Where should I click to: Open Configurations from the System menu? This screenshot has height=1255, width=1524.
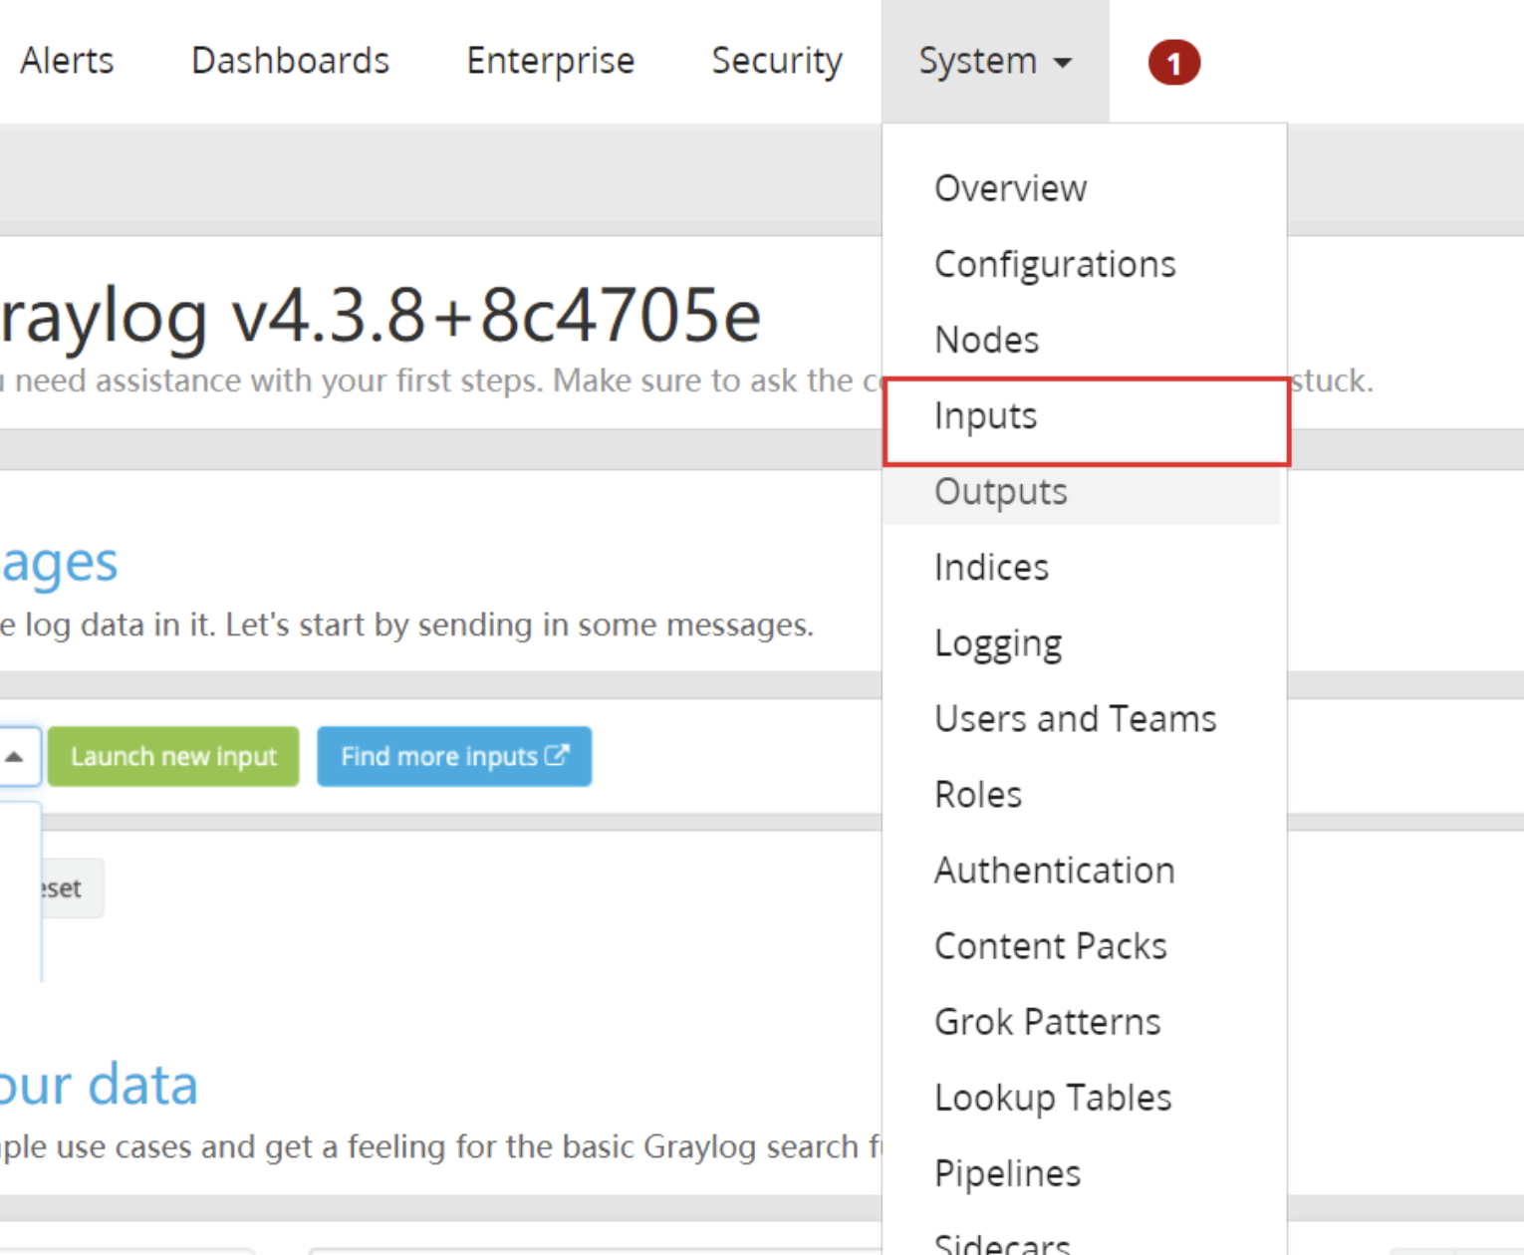1055,264
